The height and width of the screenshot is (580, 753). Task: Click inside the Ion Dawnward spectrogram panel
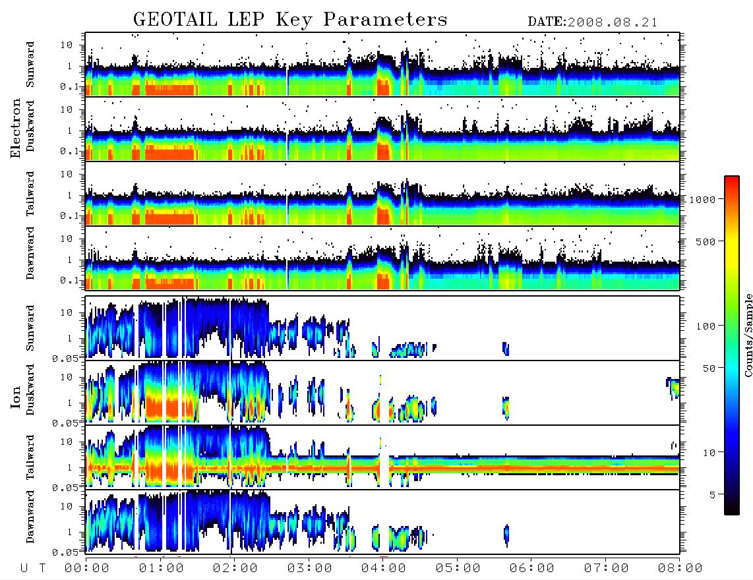382,521
